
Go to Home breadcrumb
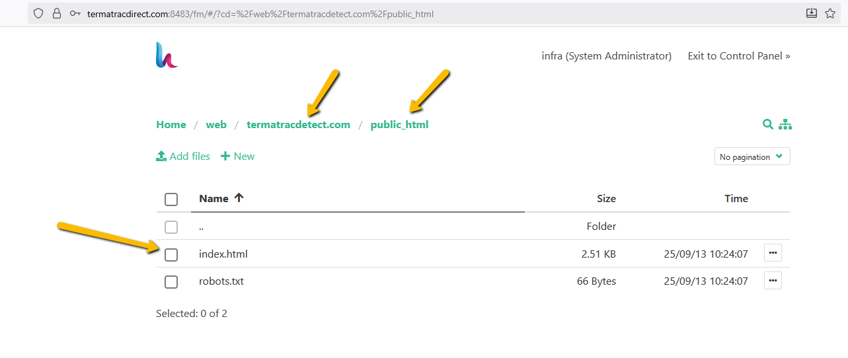tap(171, 124)
